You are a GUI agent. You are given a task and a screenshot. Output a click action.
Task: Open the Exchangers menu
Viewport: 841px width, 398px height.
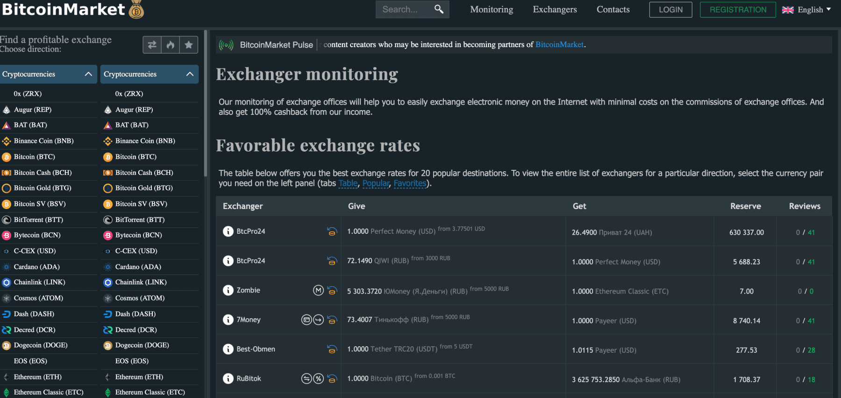point(555,9)
